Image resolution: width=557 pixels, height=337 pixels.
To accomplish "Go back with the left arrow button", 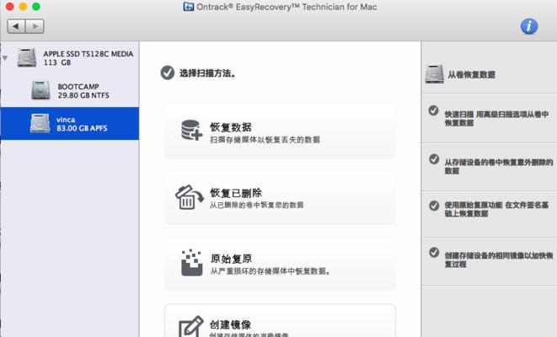I will pyautogui.click(x=16, y=26).
